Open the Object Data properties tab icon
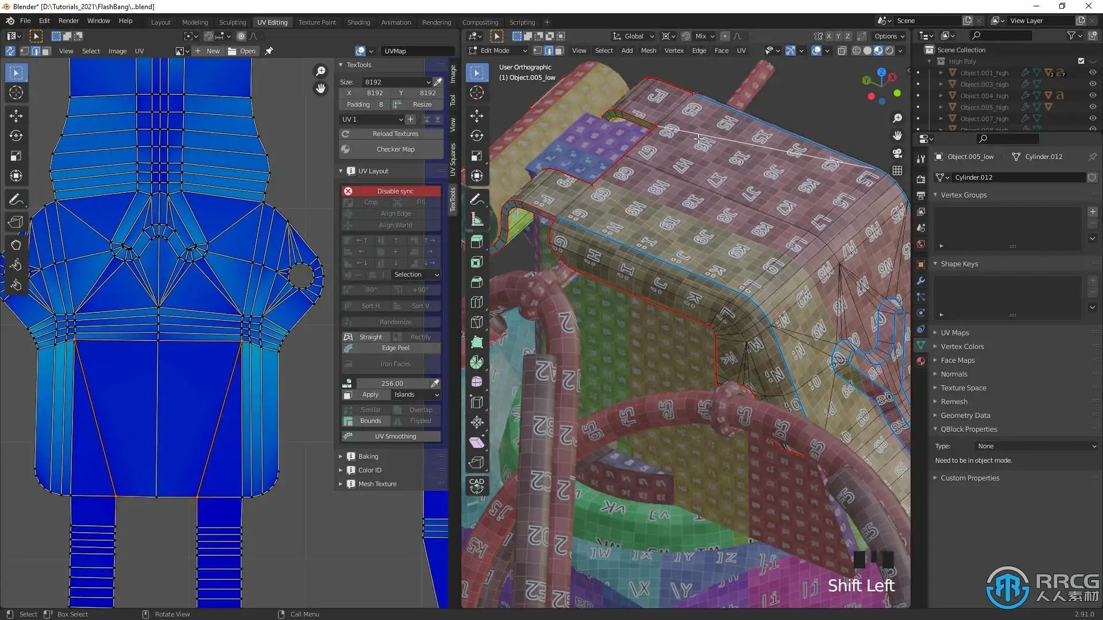This screenshot has width=1103, height=620. [x=921, y=345]
